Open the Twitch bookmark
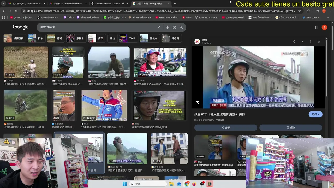This screenshot has height=188, width=334. click(x=69, y=17)
